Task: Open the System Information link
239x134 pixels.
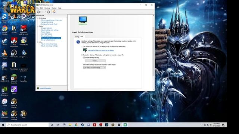Action: [x=45, y=88]
